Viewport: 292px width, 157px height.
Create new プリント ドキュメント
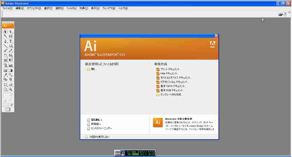point(169,69)
